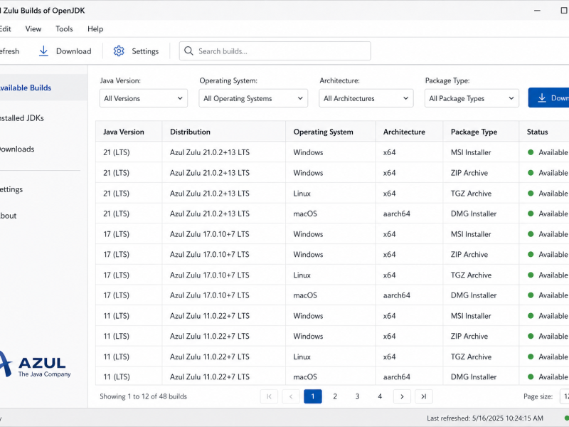Select the 17 LTS Windows MSI Installer row

pos(332,234)
